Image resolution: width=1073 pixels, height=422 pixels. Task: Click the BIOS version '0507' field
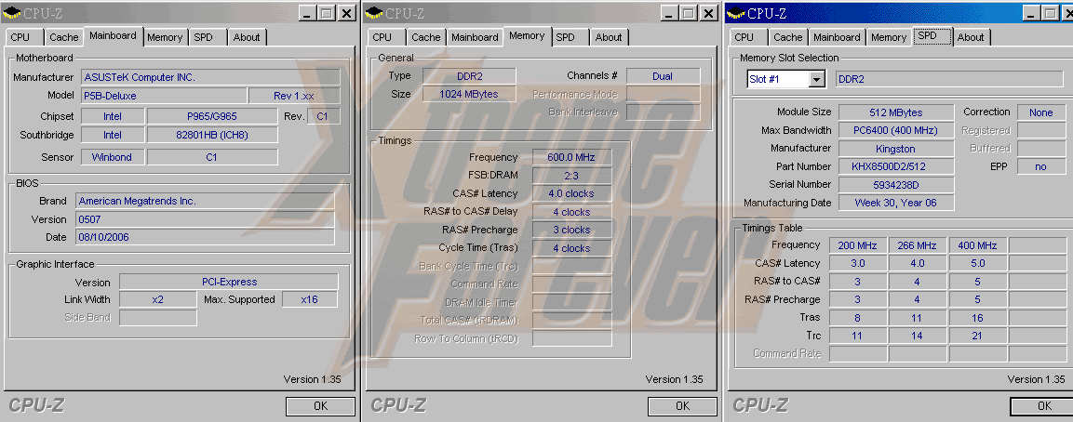coord(205,219)
